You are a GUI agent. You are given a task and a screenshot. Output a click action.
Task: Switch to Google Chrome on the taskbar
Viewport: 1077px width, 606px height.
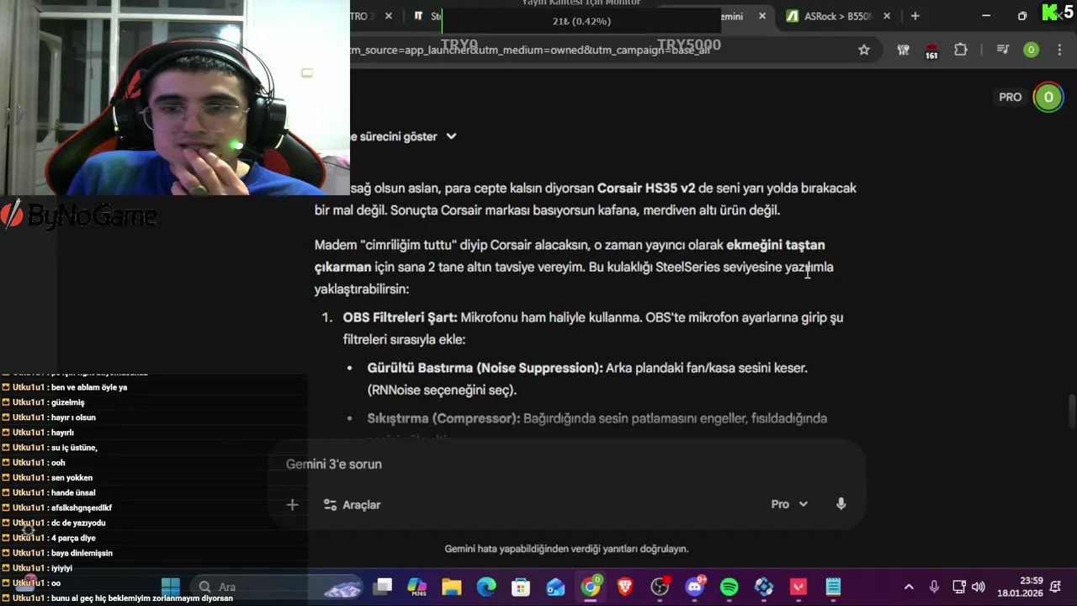[591, 587]
